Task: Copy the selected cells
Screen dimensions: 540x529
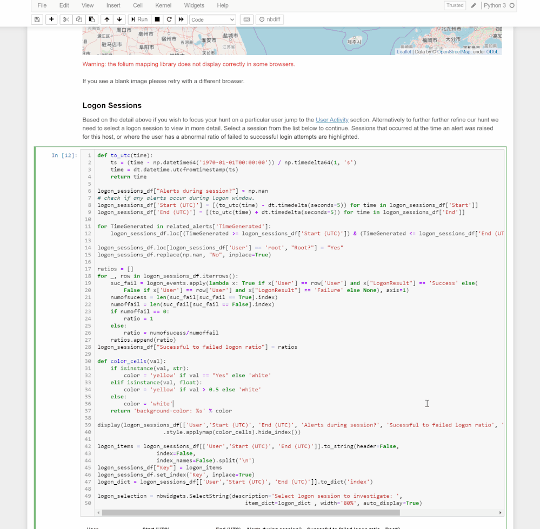Action: pos(79,19)
